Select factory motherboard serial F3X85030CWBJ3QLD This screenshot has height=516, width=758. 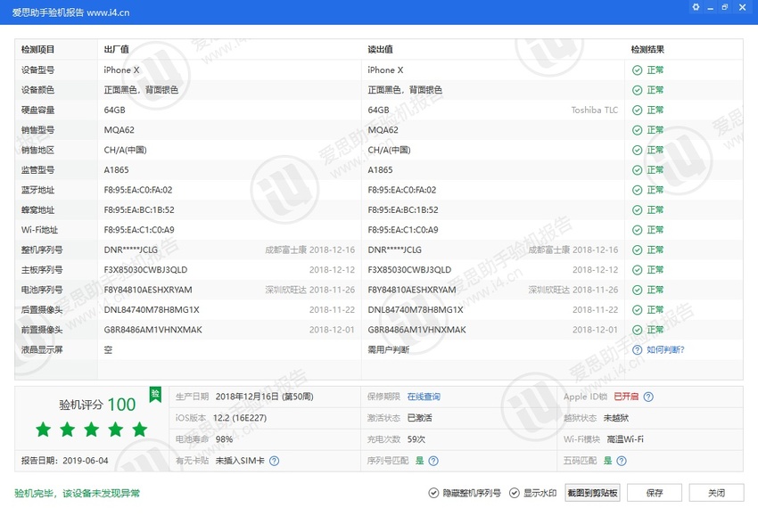click(145, 270)
